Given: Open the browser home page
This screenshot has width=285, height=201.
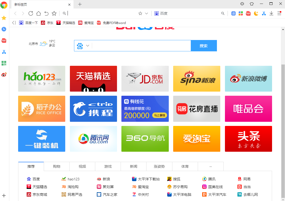Looking at the screenshot, I should point(39,13).
